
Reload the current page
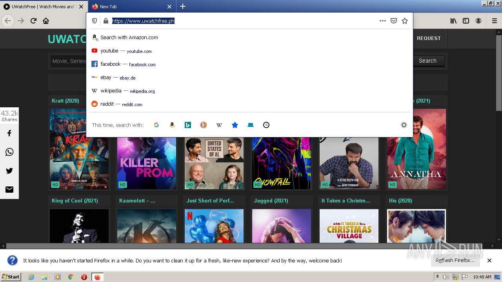point(33,21)
